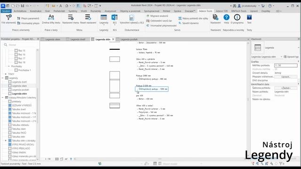Click the Save icon in quick access toolbar
Screen dimensions: 301x169
pos(23,6)
